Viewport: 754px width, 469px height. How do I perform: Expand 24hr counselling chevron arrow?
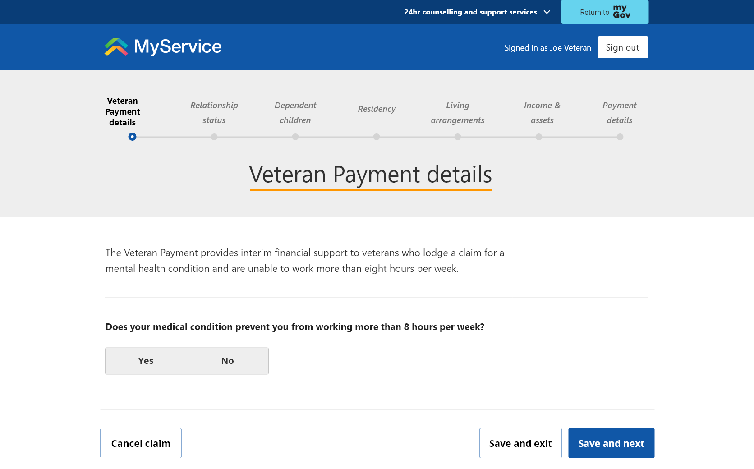pos(547,12)
